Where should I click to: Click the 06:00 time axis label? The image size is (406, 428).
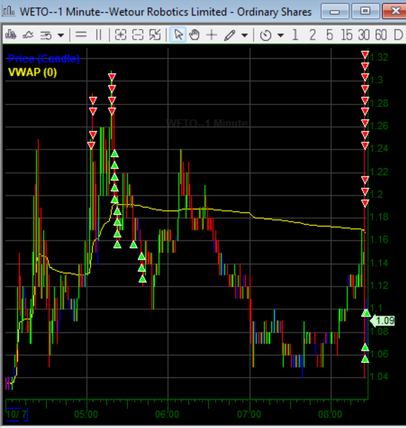[x=167, y=414]
